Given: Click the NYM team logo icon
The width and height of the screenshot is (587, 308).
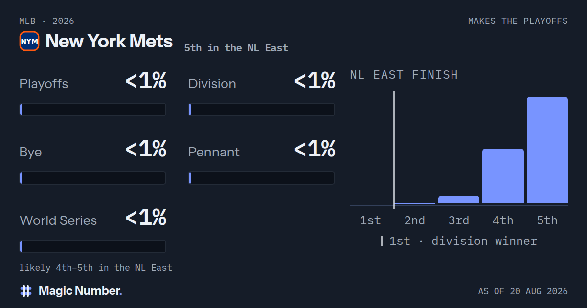Looking at the screenshot, I should [29, 41].
